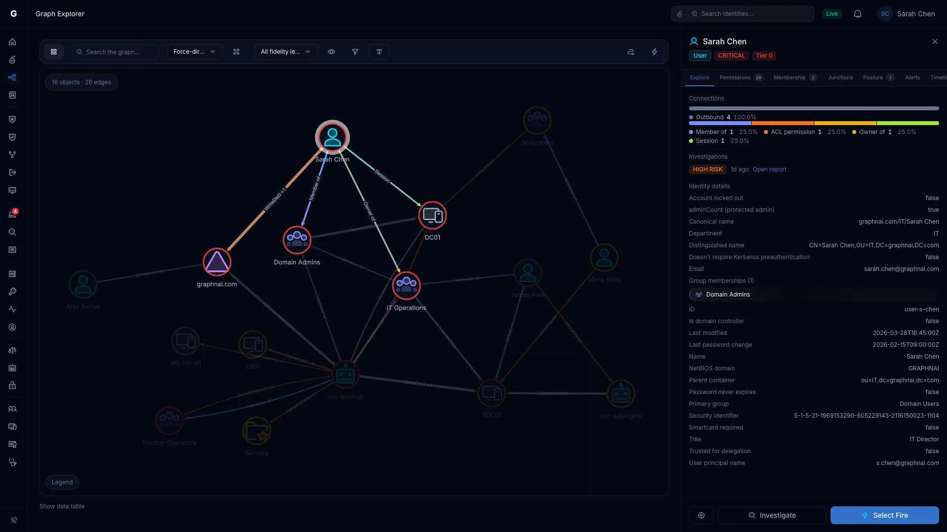Select the DC01 computer node
Screen dimensions: 947x532
click(433, 216)
